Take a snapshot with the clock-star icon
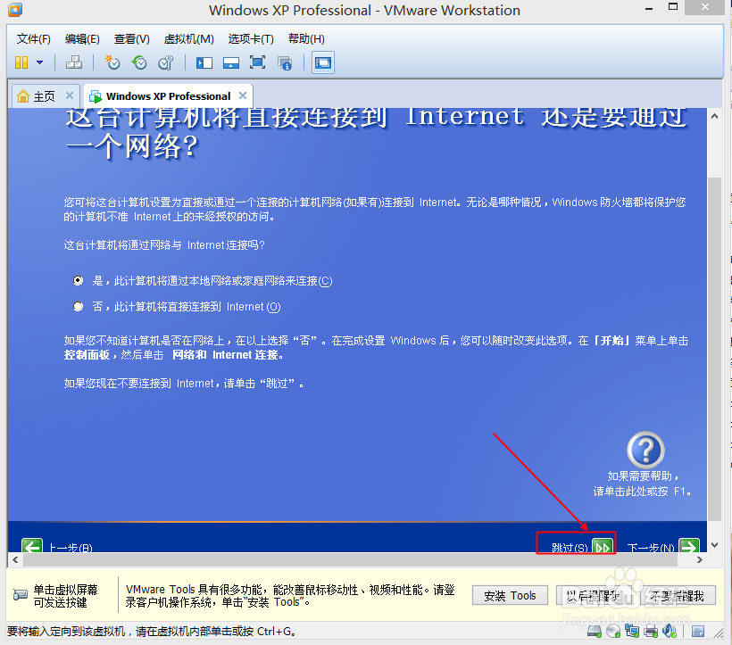The image size is (732, 645). pos(112,62)
